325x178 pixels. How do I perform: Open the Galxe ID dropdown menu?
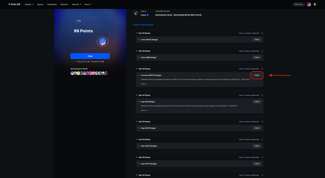(x=76, y=4)
